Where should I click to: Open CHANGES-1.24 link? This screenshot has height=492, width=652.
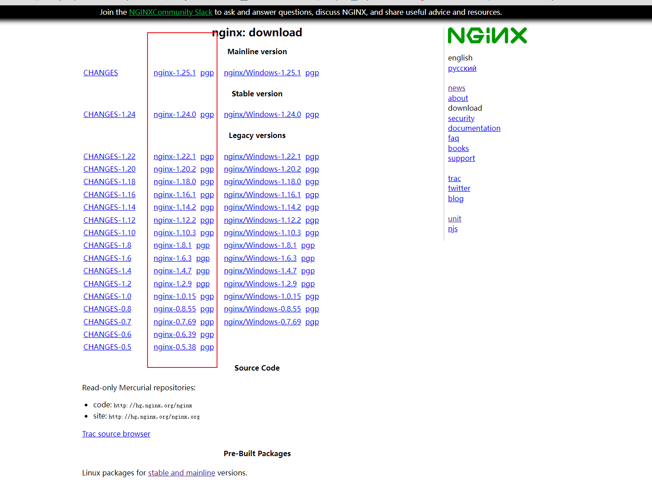click(109, 114)
